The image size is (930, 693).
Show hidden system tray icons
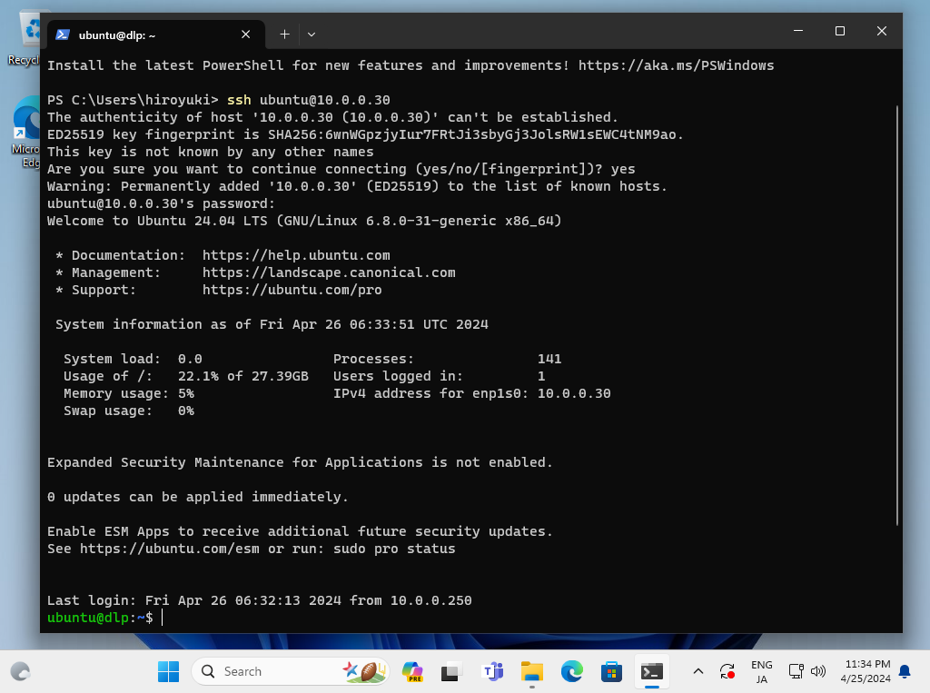tap(698, 671)
